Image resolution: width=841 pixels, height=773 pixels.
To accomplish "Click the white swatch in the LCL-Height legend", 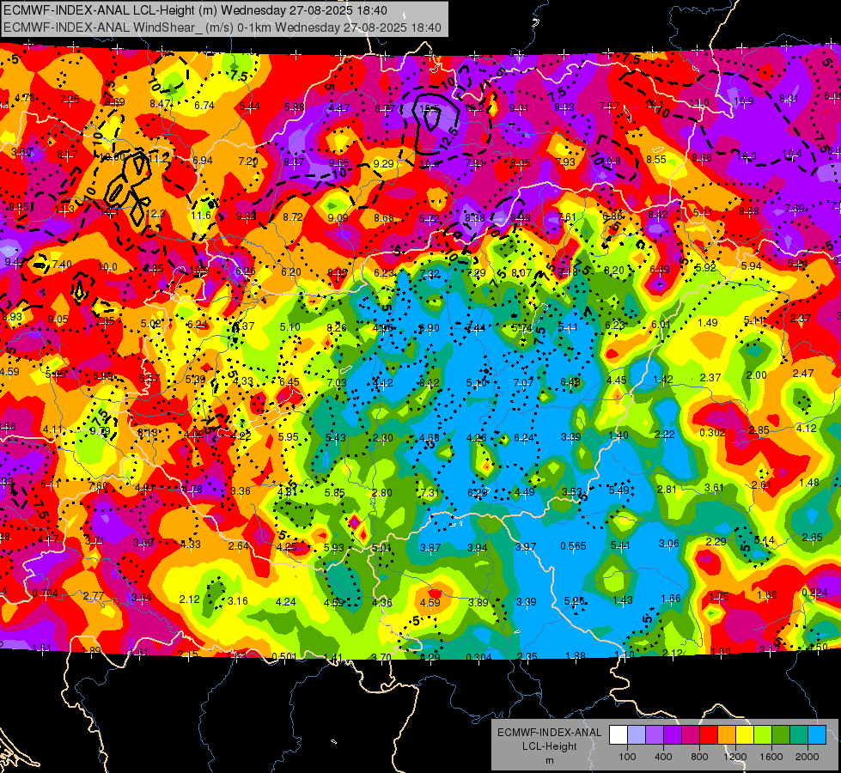I will click(619, 735).
